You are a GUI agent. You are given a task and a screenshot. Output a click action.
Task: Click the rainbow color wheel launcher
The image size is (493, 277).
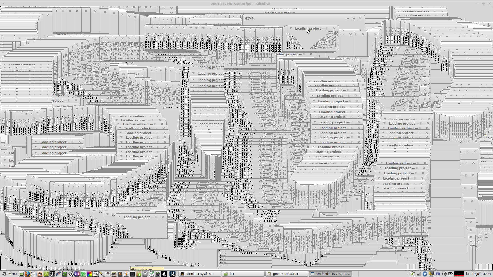[89, 274]
